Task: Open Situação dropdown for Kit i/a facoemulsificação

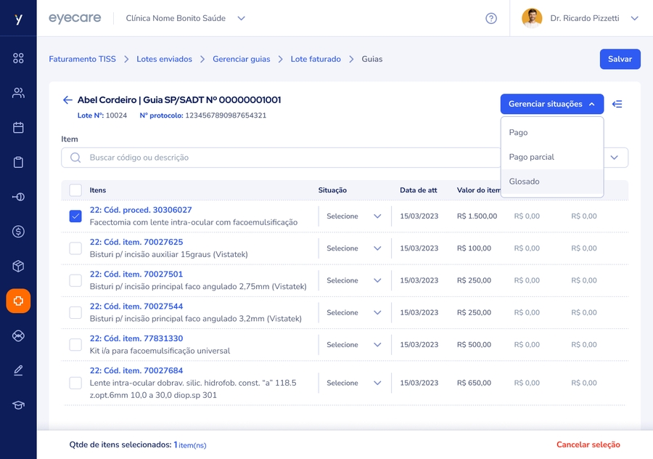Action: (x=354, y=345)
